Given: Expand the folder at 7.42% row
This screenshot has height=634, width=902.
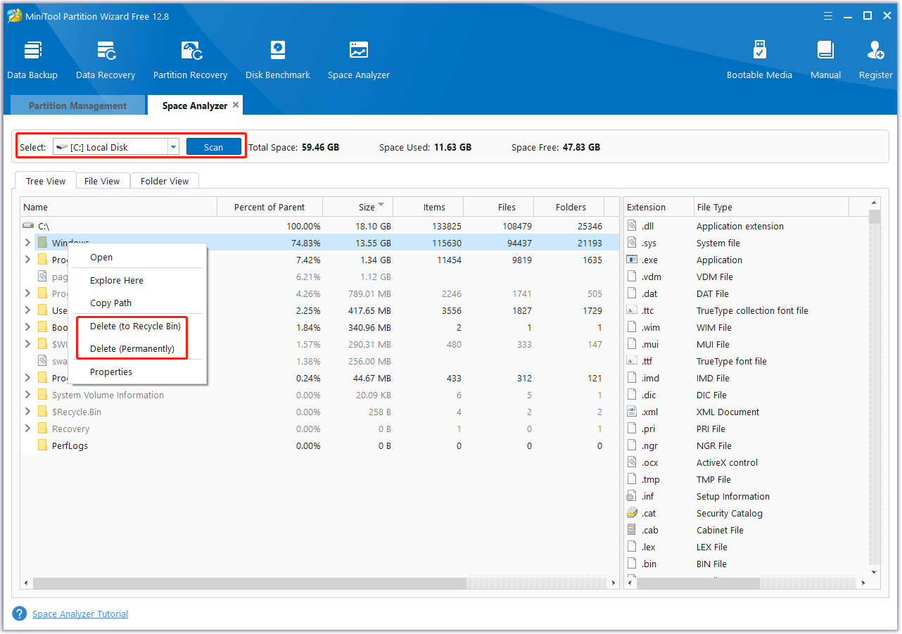Looking at the screenshot, I should pos(27,260).
